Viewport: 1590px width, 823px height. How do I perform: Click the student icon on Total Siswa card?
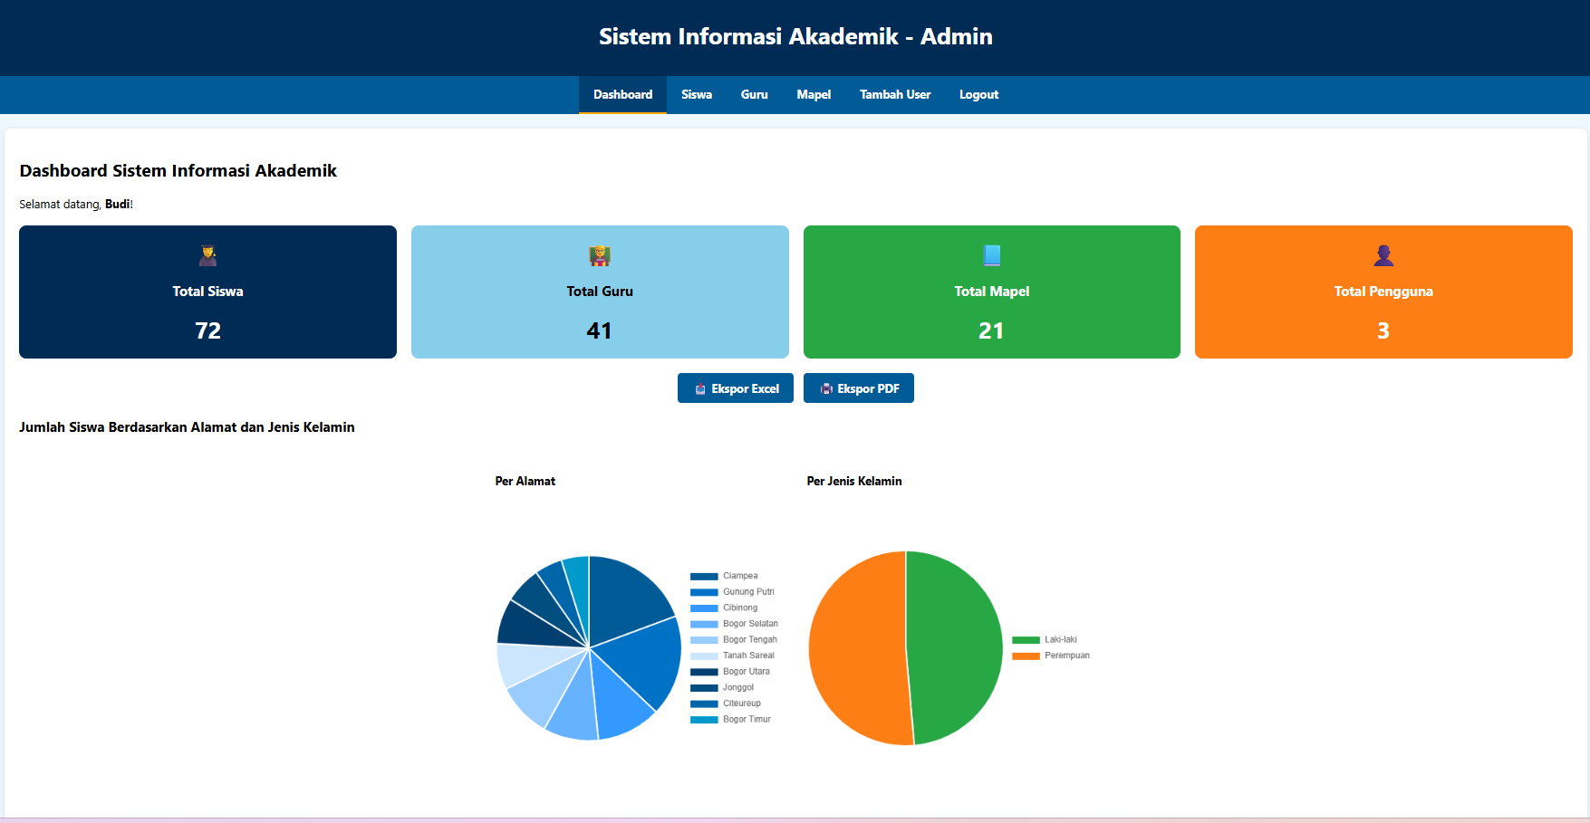[207, 255]
